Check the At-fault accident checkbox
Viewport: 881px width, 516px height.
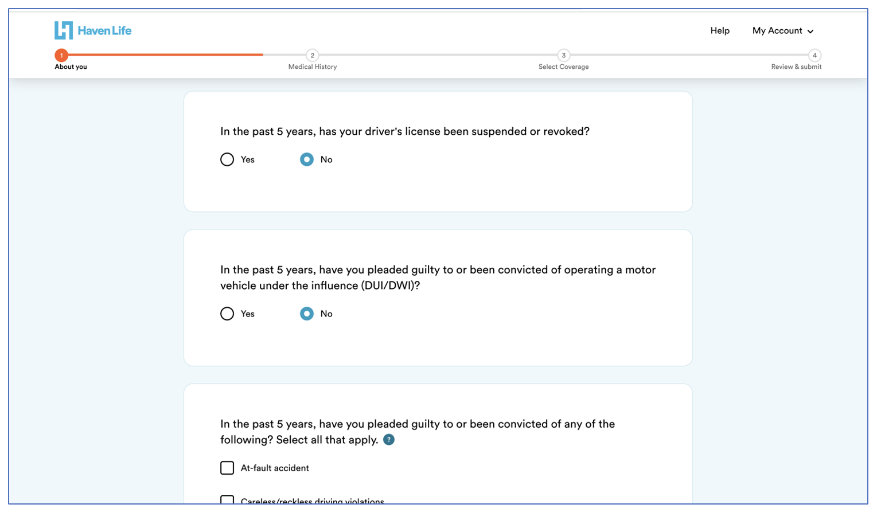pos(227,468)
